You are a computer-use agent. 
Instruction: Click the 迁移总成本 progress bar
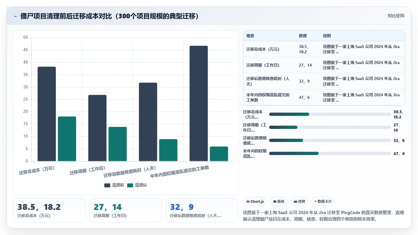point(330,114)
